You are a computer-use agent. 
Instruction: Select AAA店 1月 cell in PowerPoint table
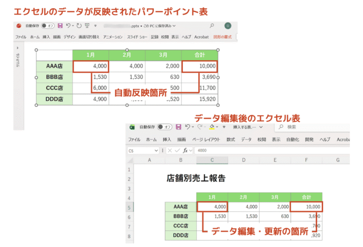(91, 66)
